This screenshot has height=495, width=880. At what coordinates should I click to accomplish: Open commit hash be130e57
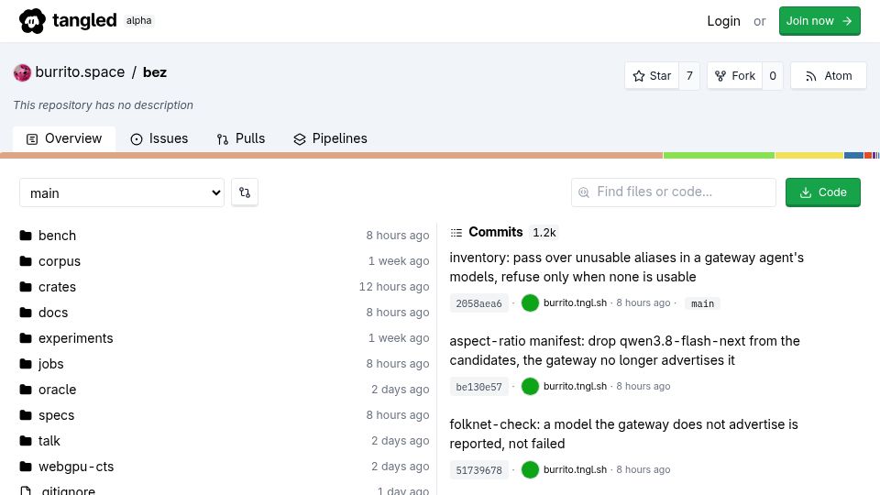tap(478, 387)
